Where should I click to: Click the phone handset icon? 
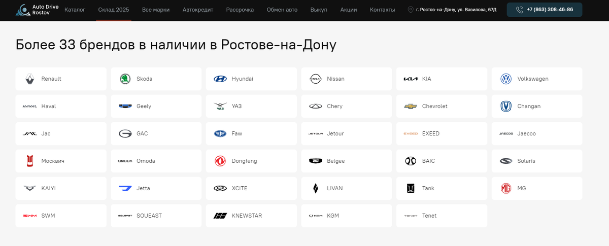pos(520,10)
